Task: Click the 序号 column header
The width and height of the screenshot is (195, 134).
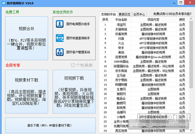Action: point(105,20)
